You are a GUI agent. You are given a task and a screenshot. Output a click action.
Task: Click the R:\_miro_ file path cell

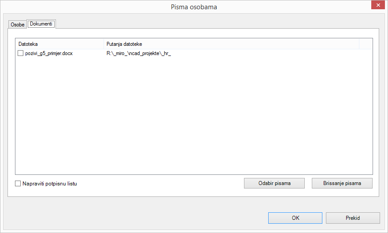139,53
